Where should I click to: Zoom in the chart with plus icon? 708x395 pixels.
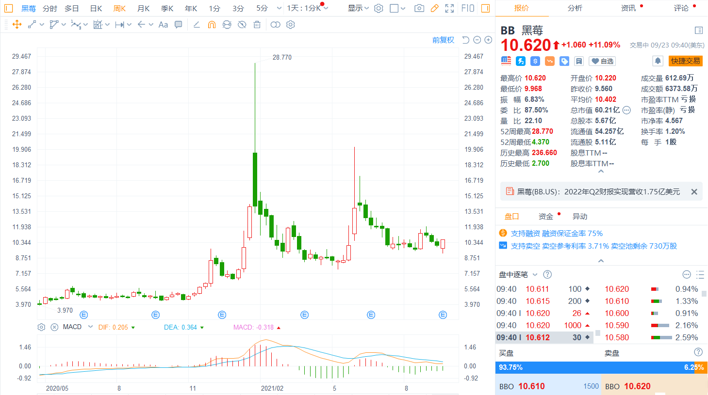coord(488,40)
